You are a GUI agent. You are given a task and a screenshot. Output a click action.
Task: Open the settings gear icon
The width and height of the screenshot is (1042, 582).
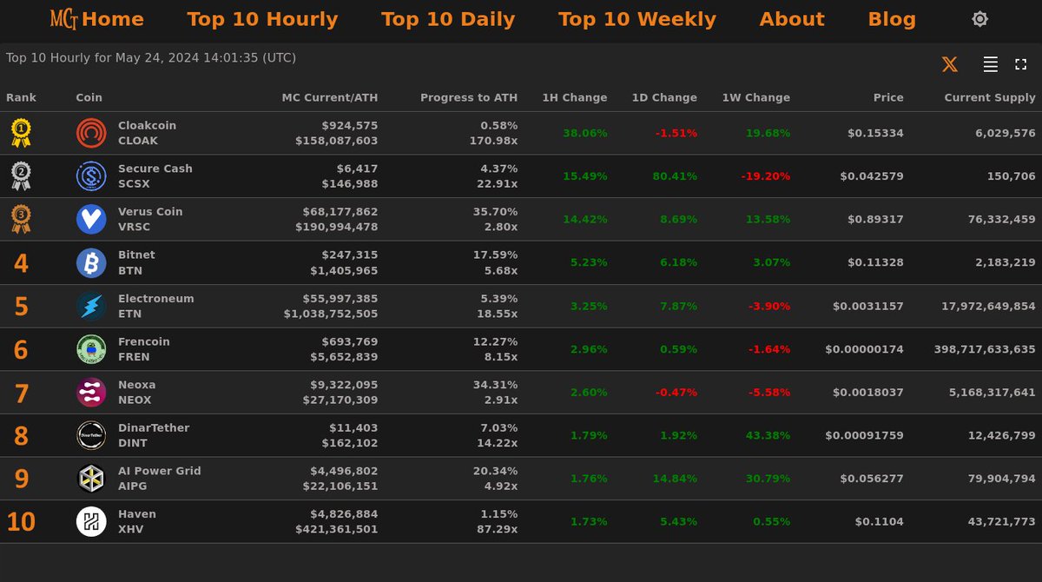click(979, 19)
